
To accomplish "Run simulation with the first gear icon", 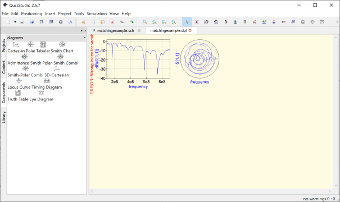I will [303, 22].
